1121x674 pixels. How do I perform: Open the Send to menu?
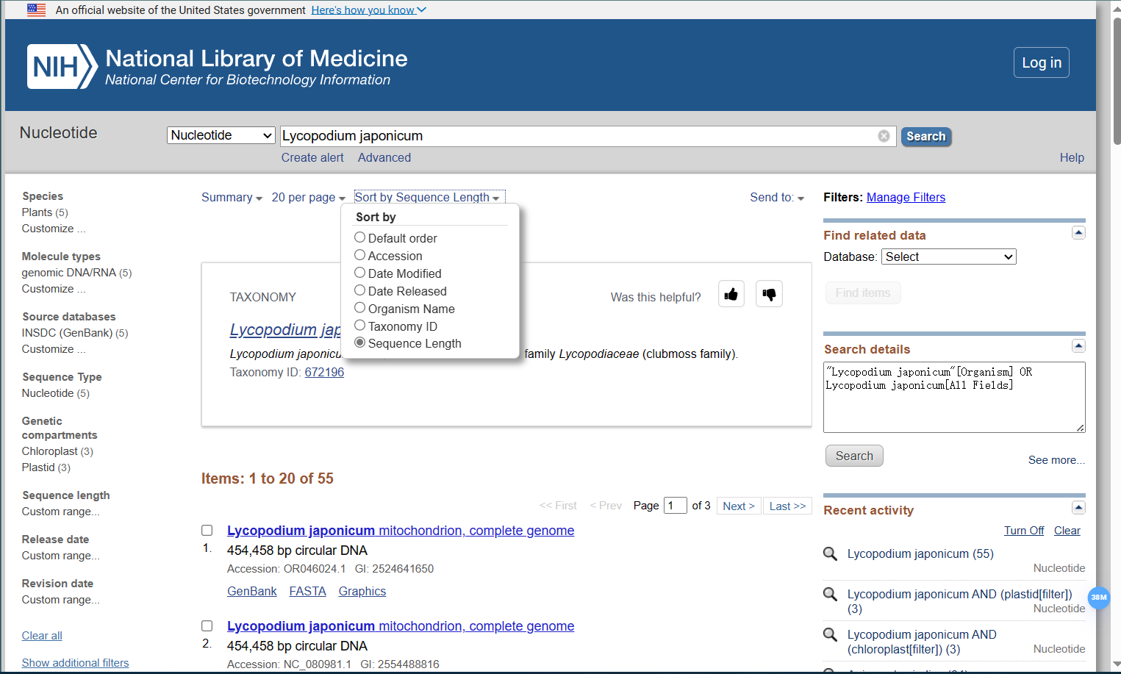click(776, 198)
